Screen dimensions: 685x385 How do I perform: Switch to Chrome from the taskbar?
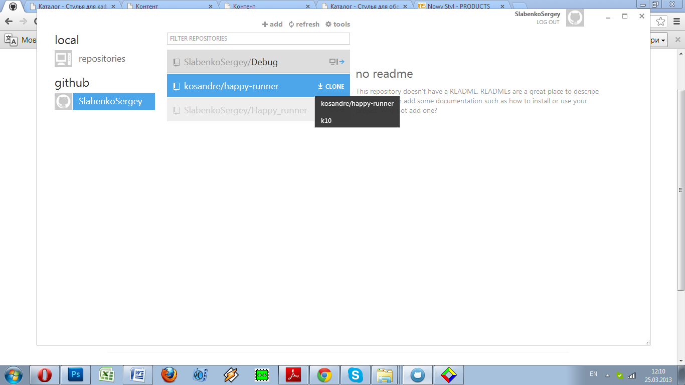324,375
